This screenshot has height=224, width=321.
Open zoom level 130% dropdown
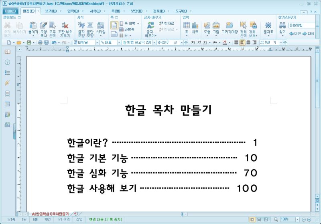[x=297, y=220]
